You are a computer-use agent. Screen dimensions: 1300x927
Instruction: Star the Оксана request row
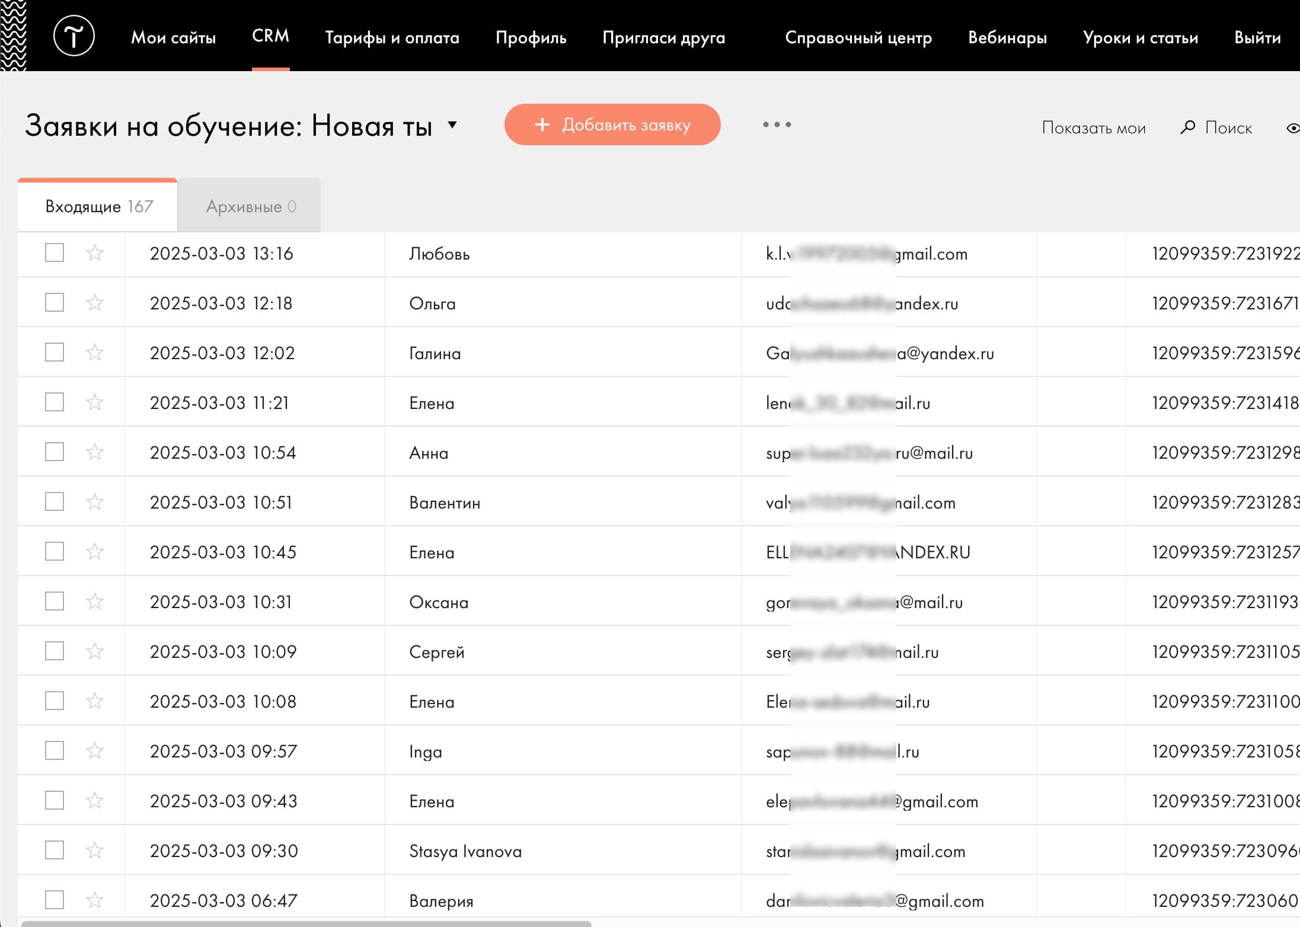coord(95,602)
